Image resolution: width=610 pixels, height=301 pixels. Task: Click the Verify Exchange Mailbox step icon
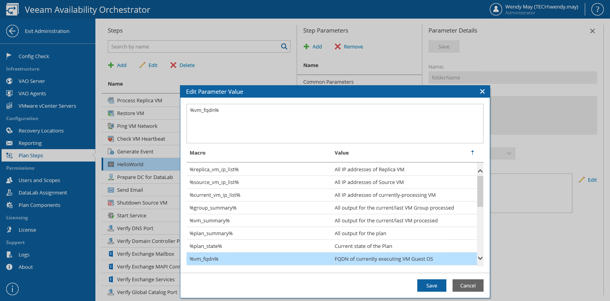point(111,254)
